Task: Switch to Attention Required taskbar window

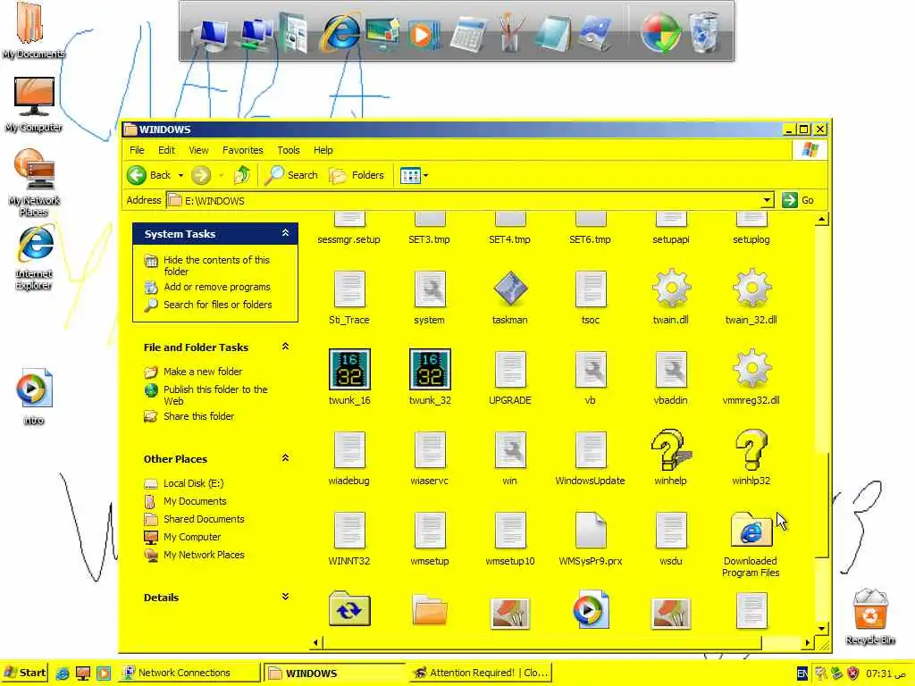Action: click(482, 673)
